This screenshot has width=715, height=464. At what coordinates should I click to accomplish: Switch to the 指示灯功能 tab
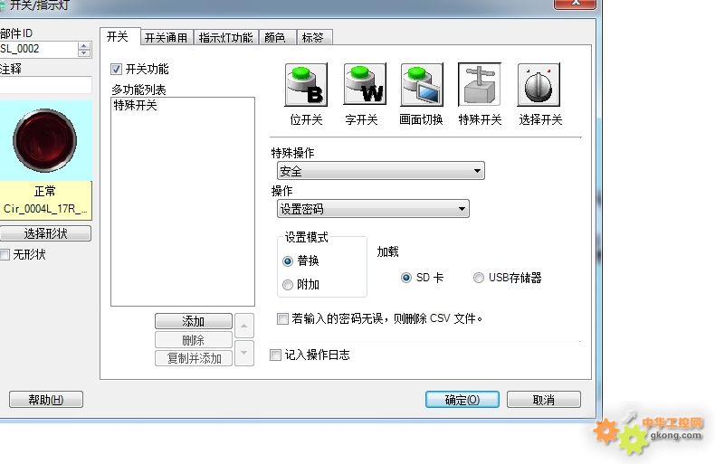pos(225,37)
